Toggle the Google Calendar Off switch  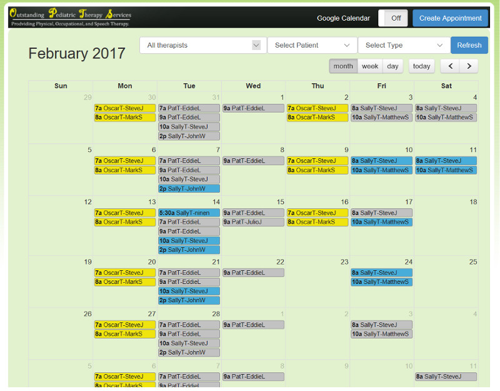[x=393, y=18]
